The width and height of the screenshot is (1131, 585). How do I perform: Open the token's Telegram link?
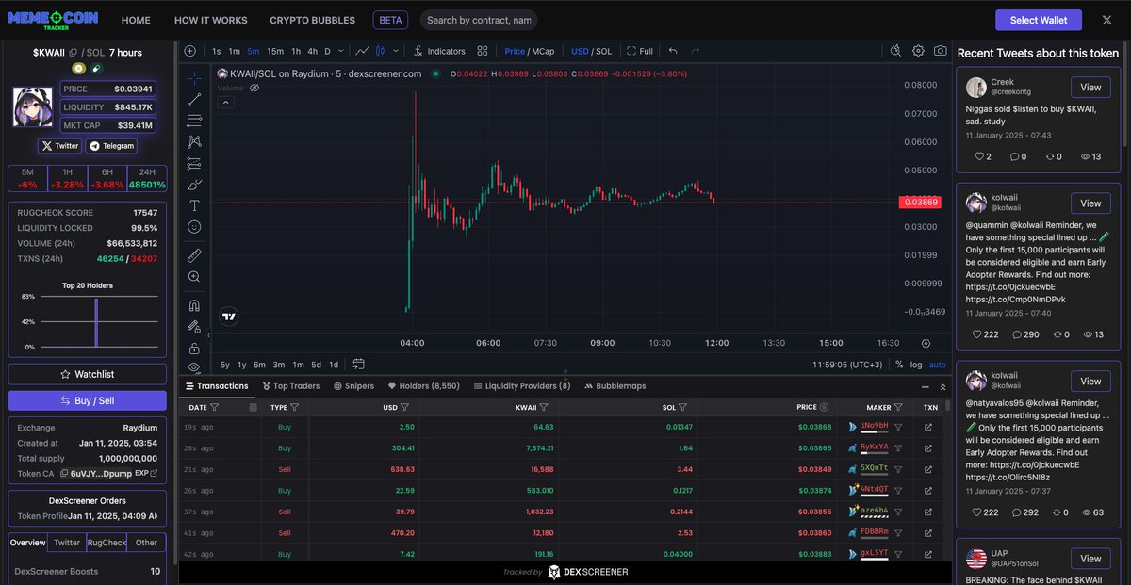click(x=111, y=146)
